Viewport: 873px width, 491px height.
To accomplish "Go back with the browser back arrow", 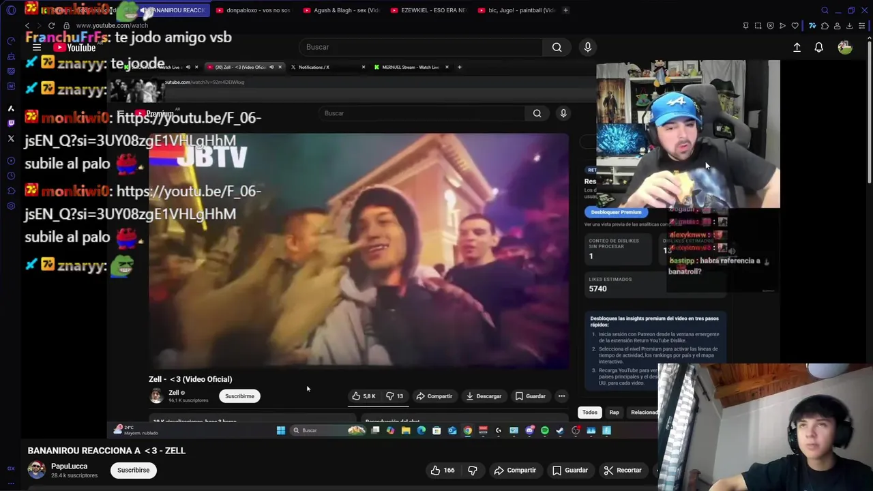I will tap(27, 25).
